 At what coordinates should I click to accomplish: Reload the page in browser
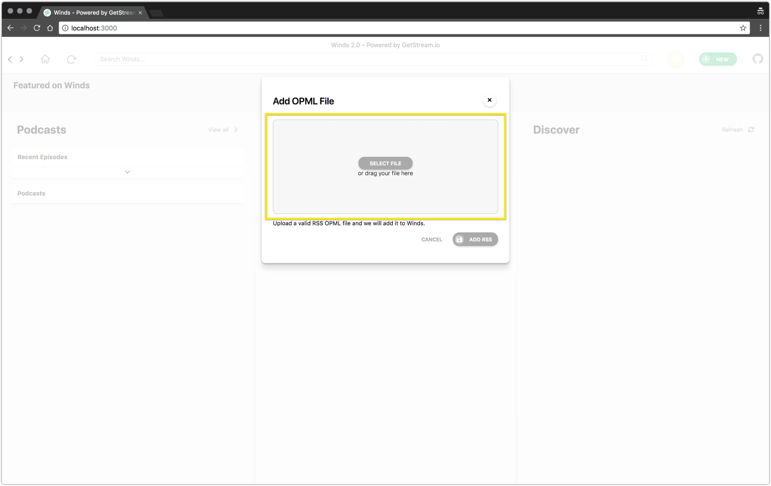coord(37,28)
